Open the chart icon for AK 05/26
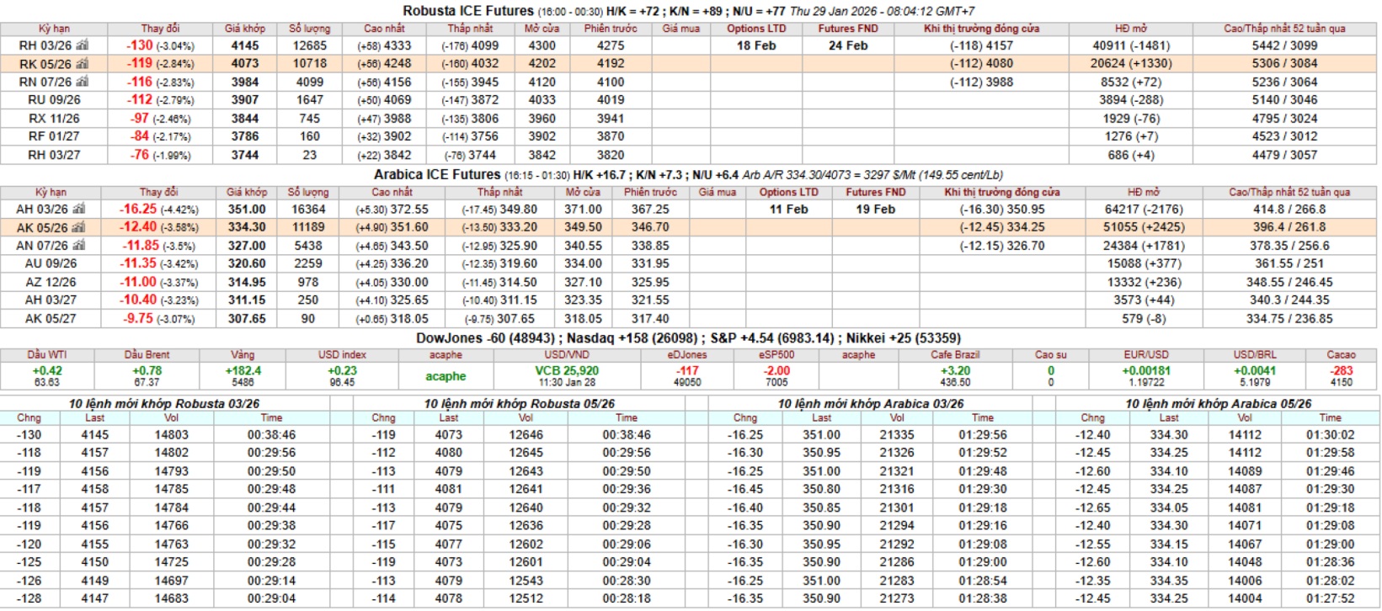1382x611 pixels. click(78, 227)
